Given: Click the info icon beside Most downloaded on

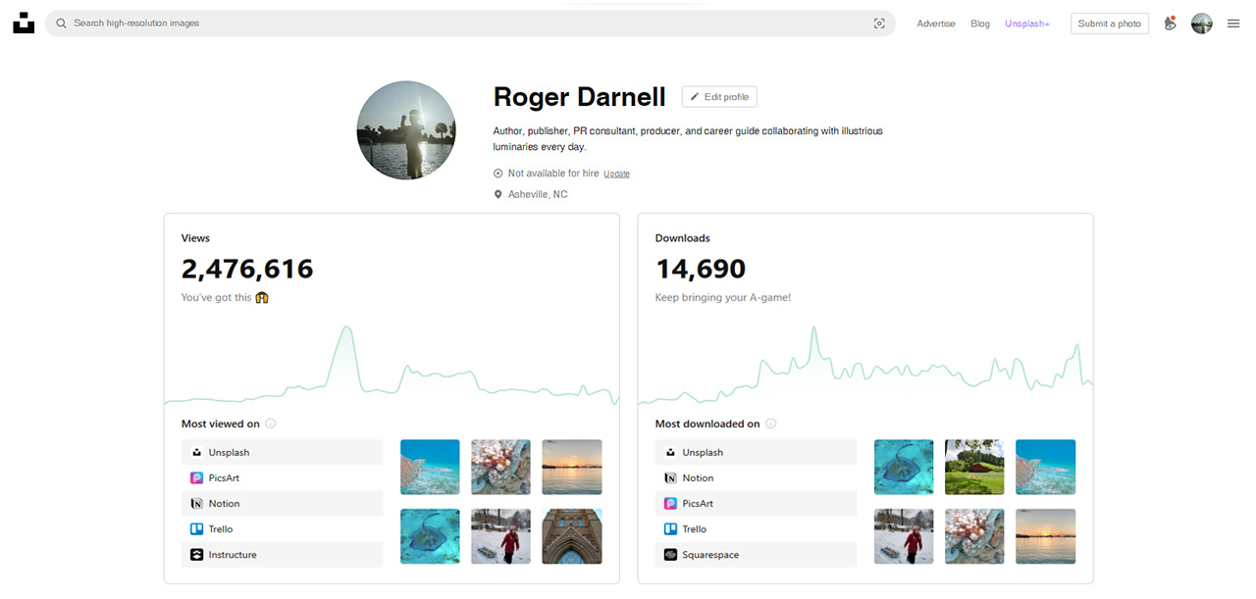Looking at the screenshot, I should click(x=771, y=424).
